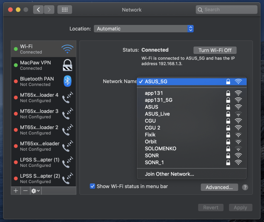This screenshot has width=264, height=222.
Task: Click the Location dropdown stepper arrows
Action: [190, 29]
